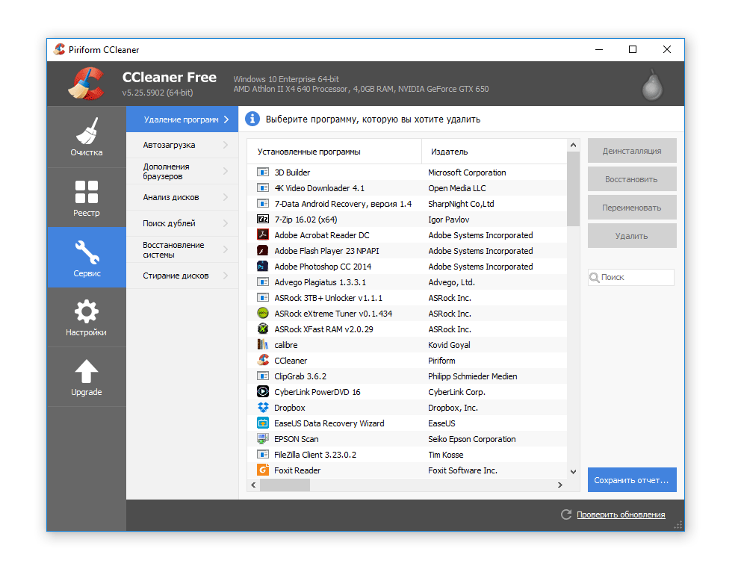
Task: Click into the Поиск search field
Action: (635, 277)
